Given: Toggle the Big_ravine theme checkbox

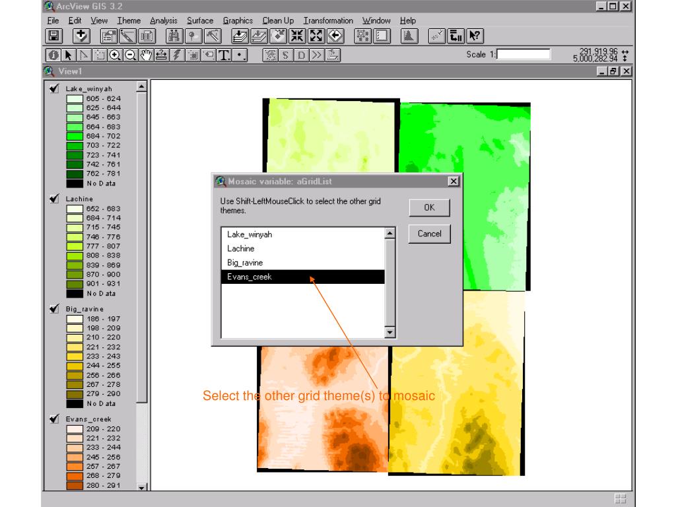Looking at the screenshot, I should click(x=54, y=309).
